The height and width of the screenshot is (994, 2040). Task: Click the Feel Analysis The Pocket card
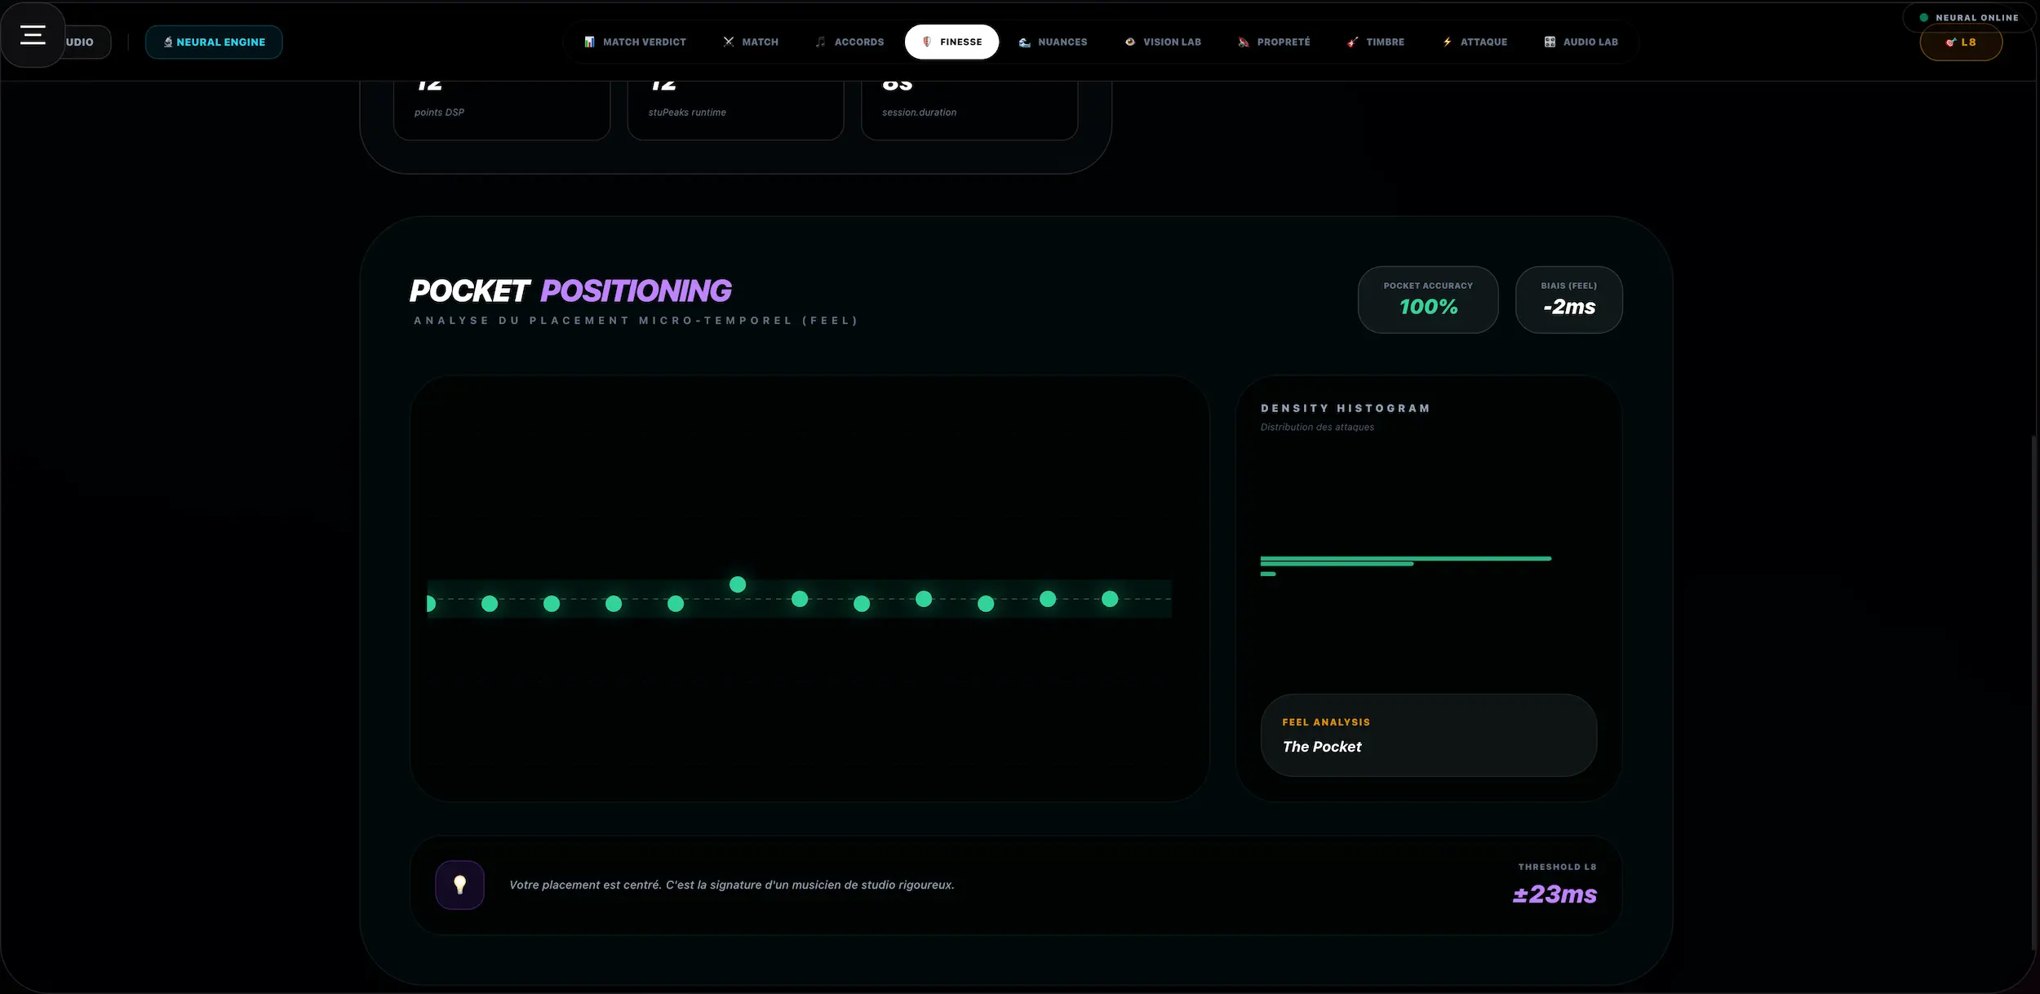coord(1428,735)
